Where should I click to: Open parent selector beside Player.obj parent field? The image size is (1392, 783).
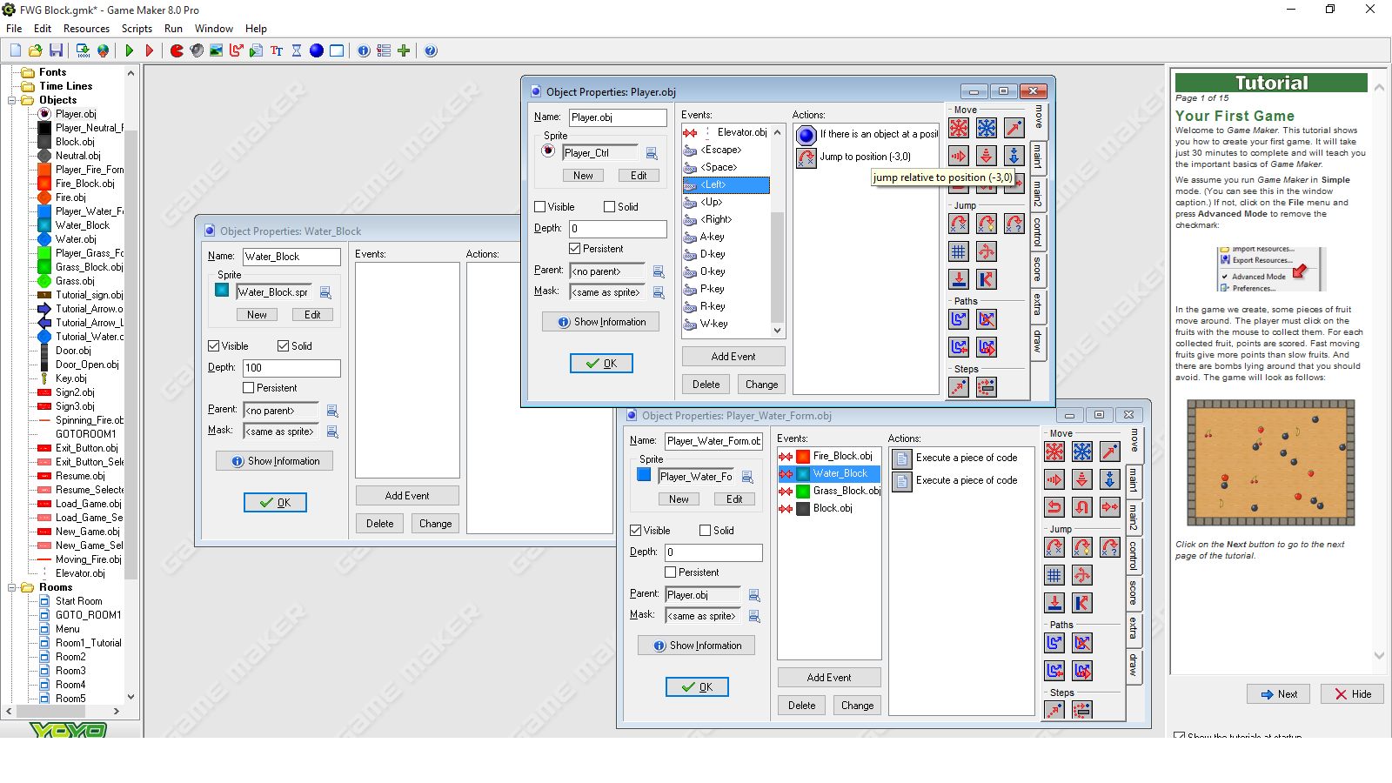pyautogui.click(x=659, y=271)
